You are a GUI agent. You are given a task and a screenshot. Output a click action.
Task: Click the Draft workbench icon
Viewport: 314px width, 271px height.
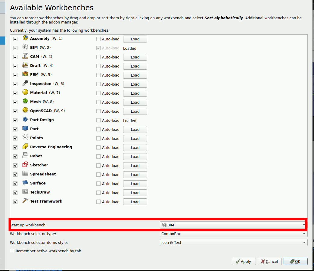pyautogui.click(x=25, y=66)
